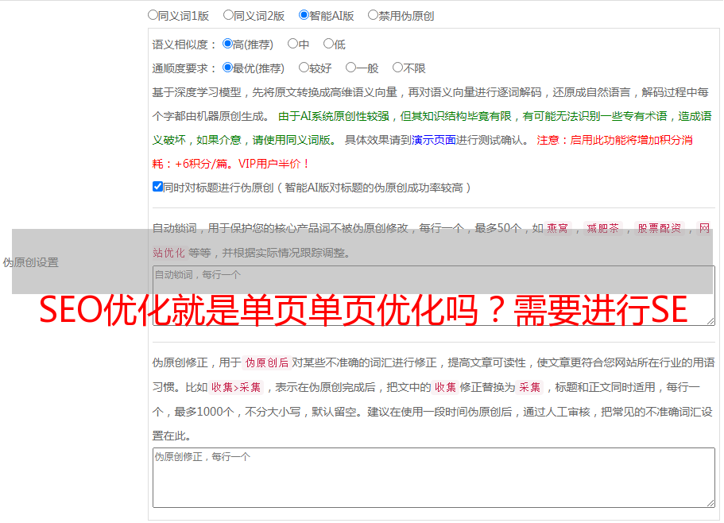Viewport: 724px width, 523px height.
Task: Set 通顺度要求 to 不限
Action: (x=397, y=68)
